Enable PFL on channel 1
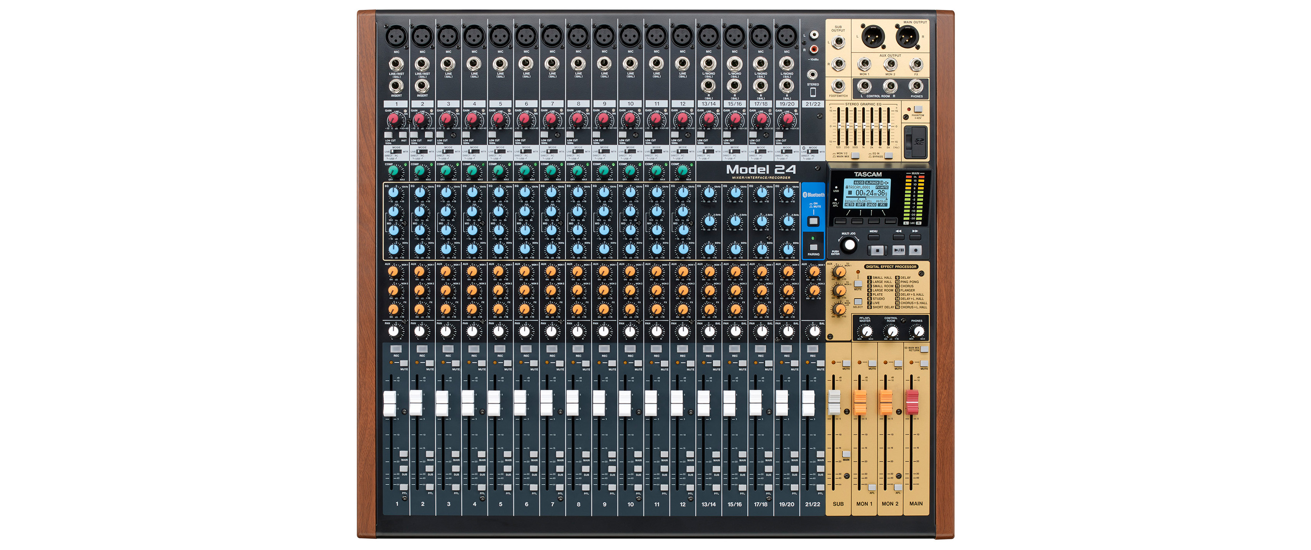 (x=404, y=487)
